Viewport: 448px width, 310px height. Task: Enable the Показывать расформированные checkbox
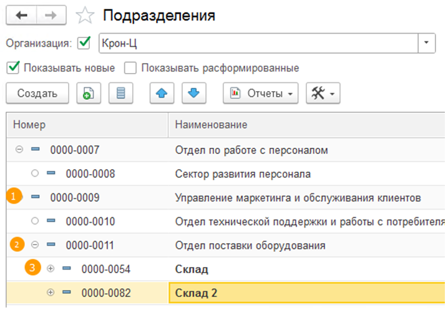tap(130, 67)
